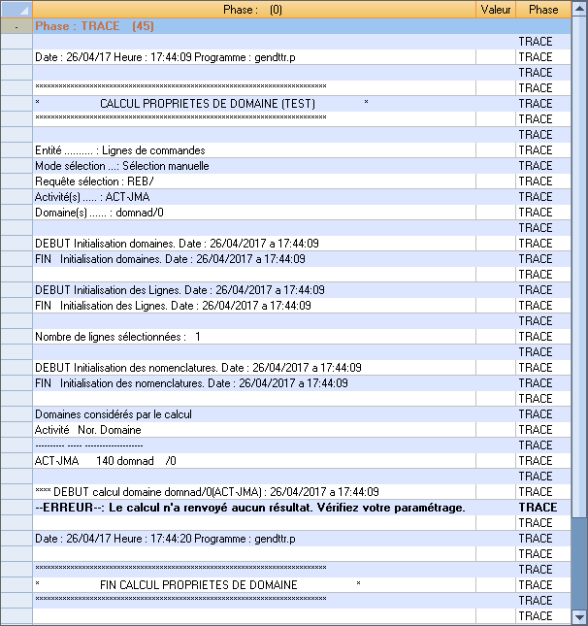The height and width of the screenshot is (626, 588).
Task: Collapse the Phase : TRACE (45) group
Action: pos(16,26)
